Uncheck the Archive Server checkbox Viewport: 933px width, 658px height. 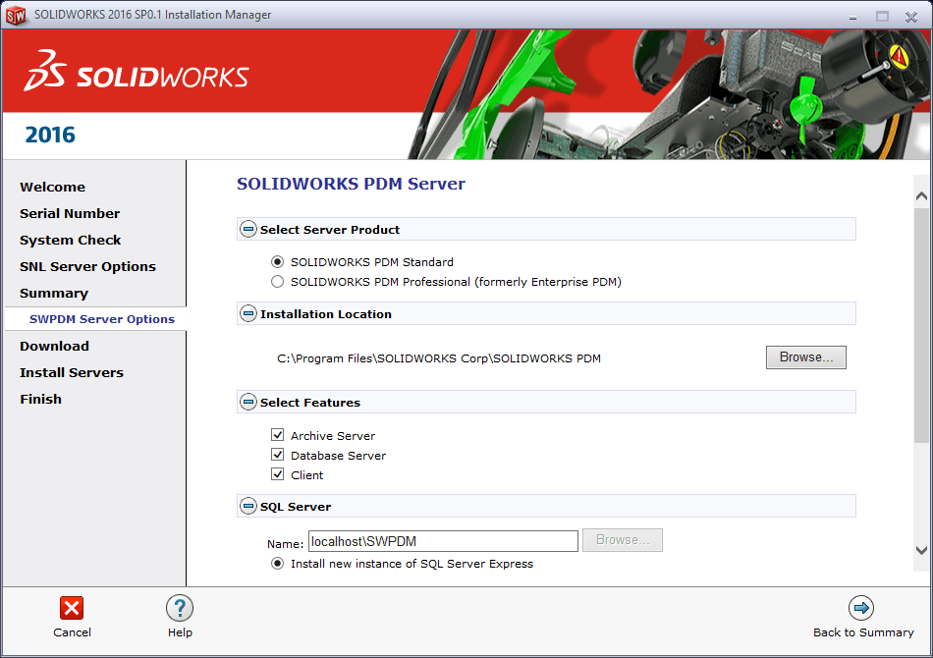278,436
